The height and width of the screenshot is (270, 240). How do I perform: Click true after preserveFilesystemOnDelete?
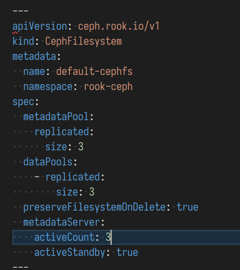tap(188, 207)
